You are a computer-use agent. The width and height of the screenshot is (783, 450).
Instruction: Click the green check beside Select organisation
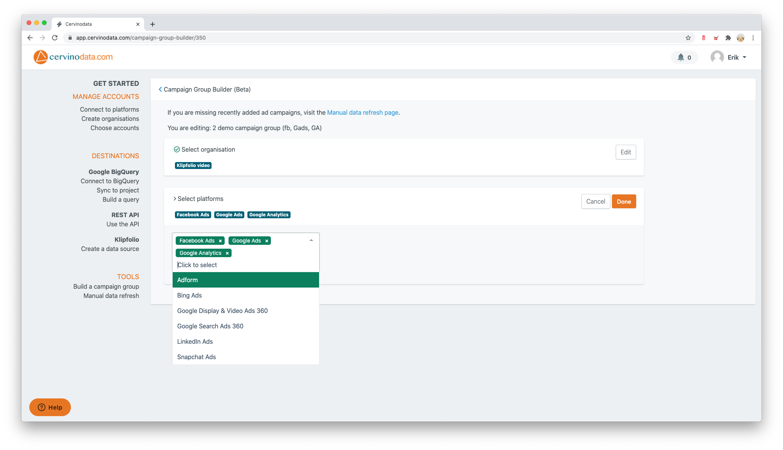point(176,149)
